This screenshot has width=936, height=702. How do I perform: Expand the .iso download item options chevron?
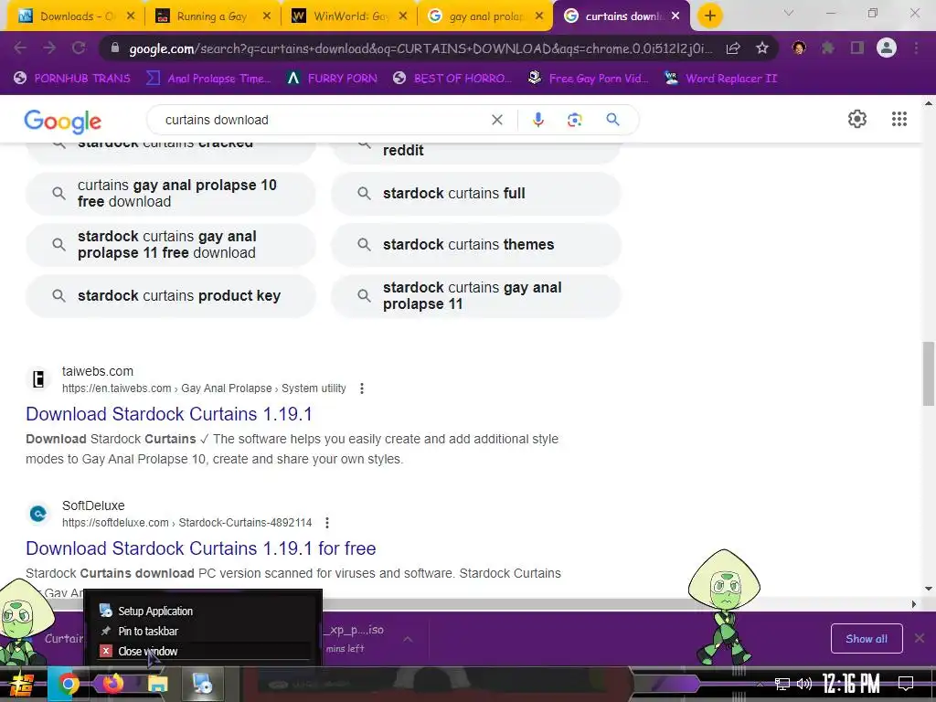coord(408,639)
